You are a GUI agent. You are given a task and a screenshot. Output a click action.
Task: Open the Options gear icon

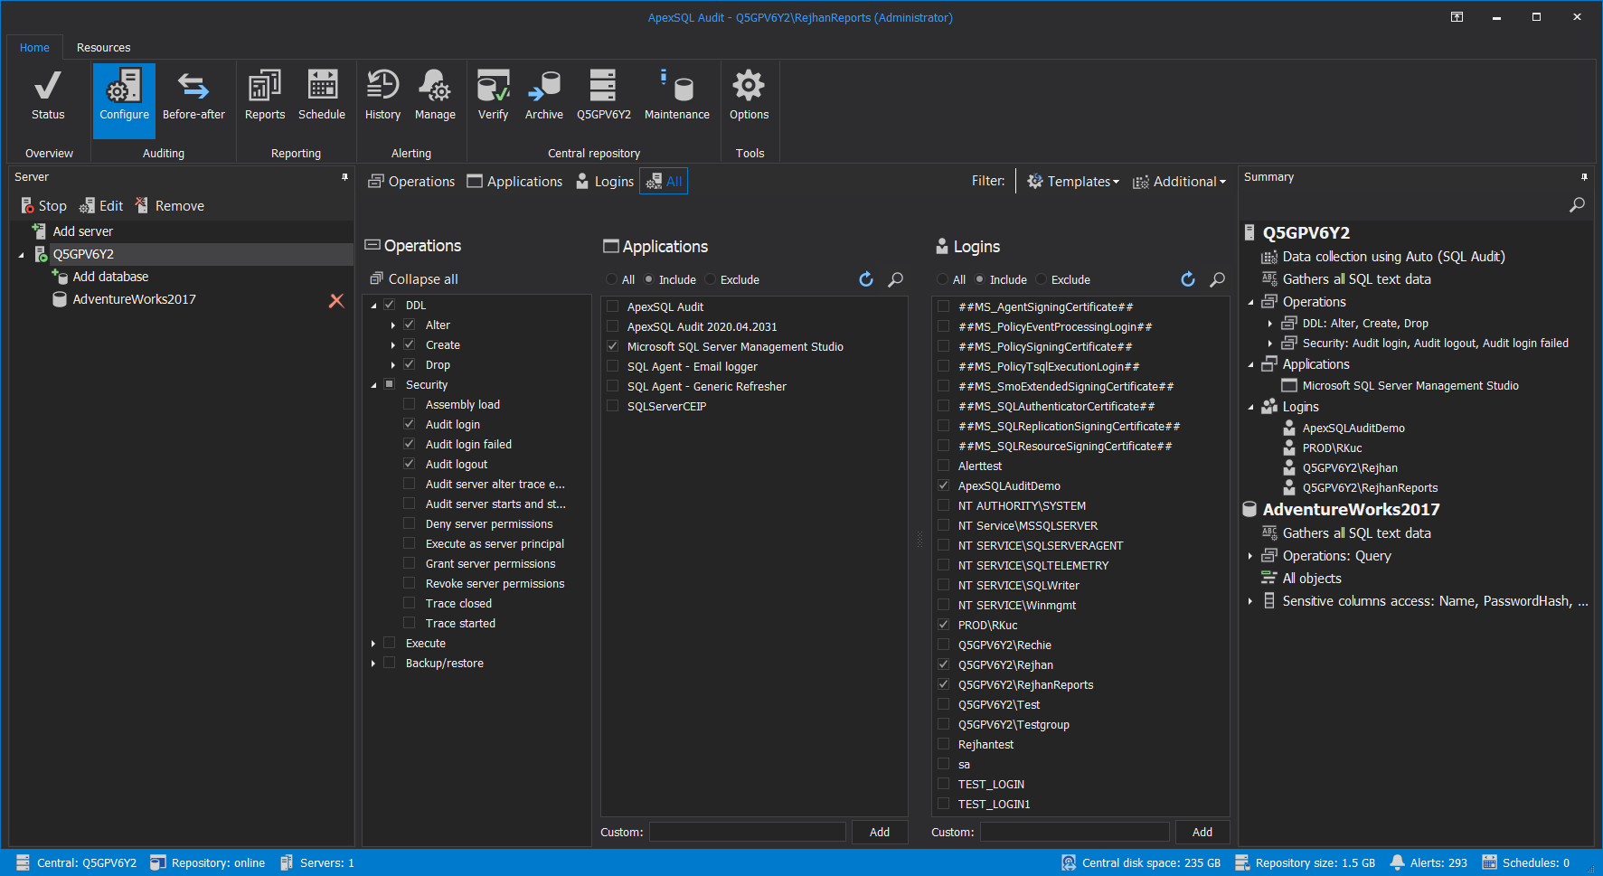(749, 96)
